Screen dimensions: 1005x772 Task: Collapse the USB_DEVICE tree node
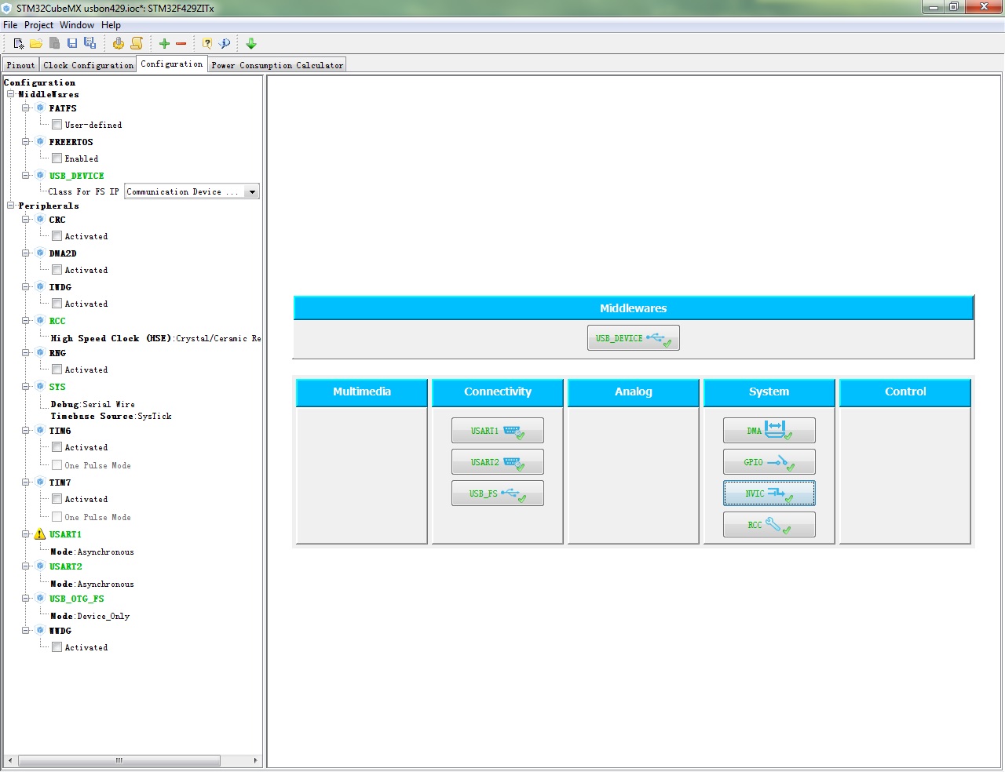pos(25,176)
